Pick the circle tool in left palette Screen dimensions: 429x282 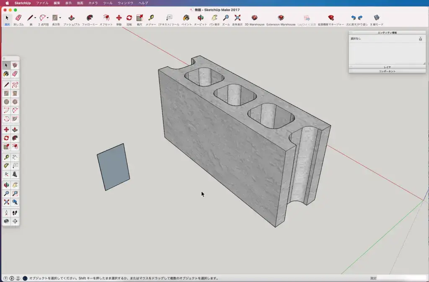[x=6, y=102]
